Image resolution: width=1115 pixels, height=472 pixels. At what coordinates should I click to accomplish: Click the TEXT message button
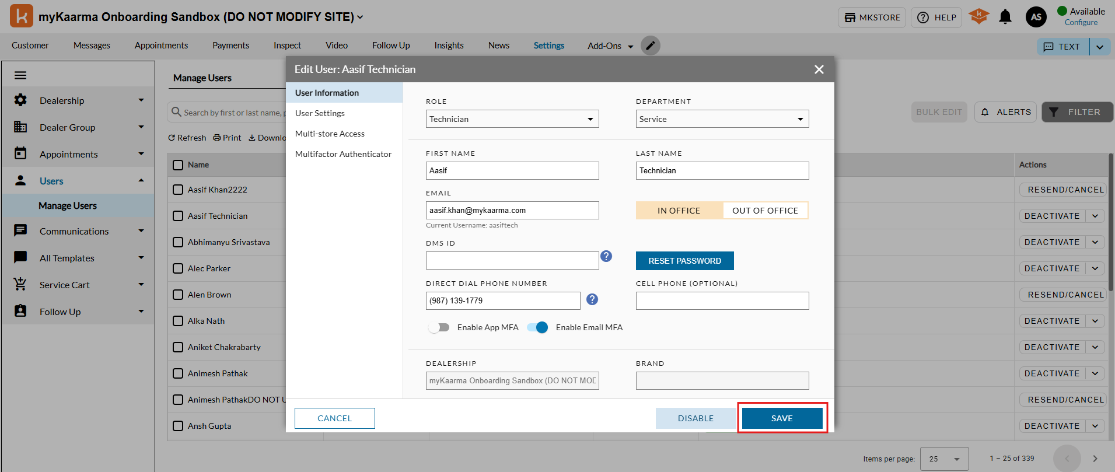point(1063,47)
